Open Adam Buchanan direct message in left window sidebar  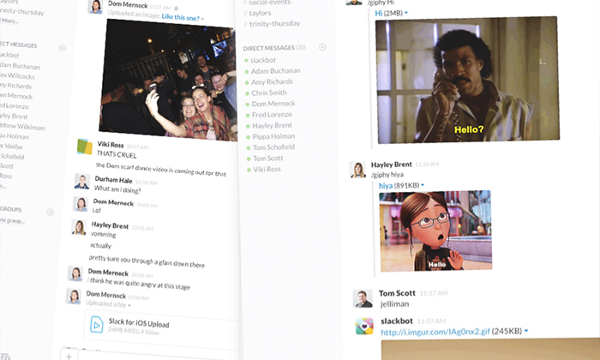point(21,65)
